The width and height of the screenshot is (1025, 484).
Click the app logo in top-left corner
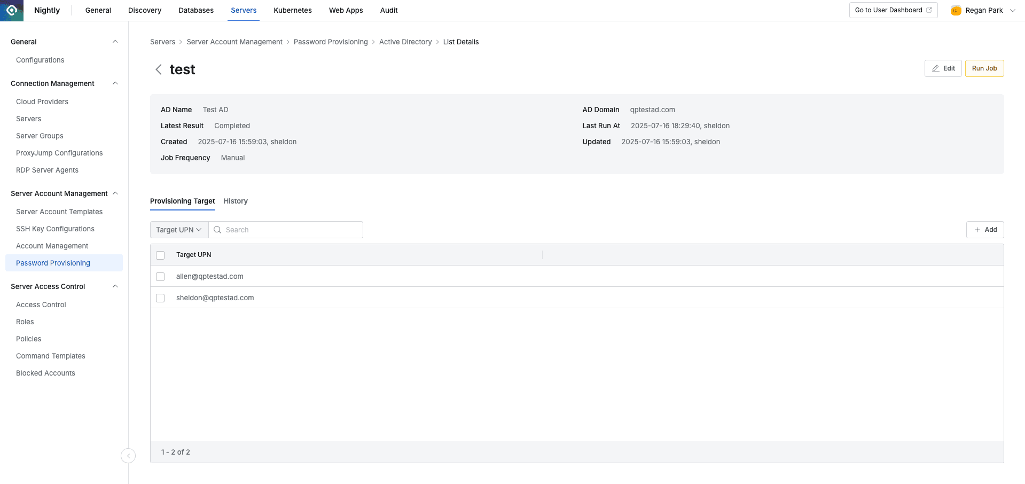[11, 10]
